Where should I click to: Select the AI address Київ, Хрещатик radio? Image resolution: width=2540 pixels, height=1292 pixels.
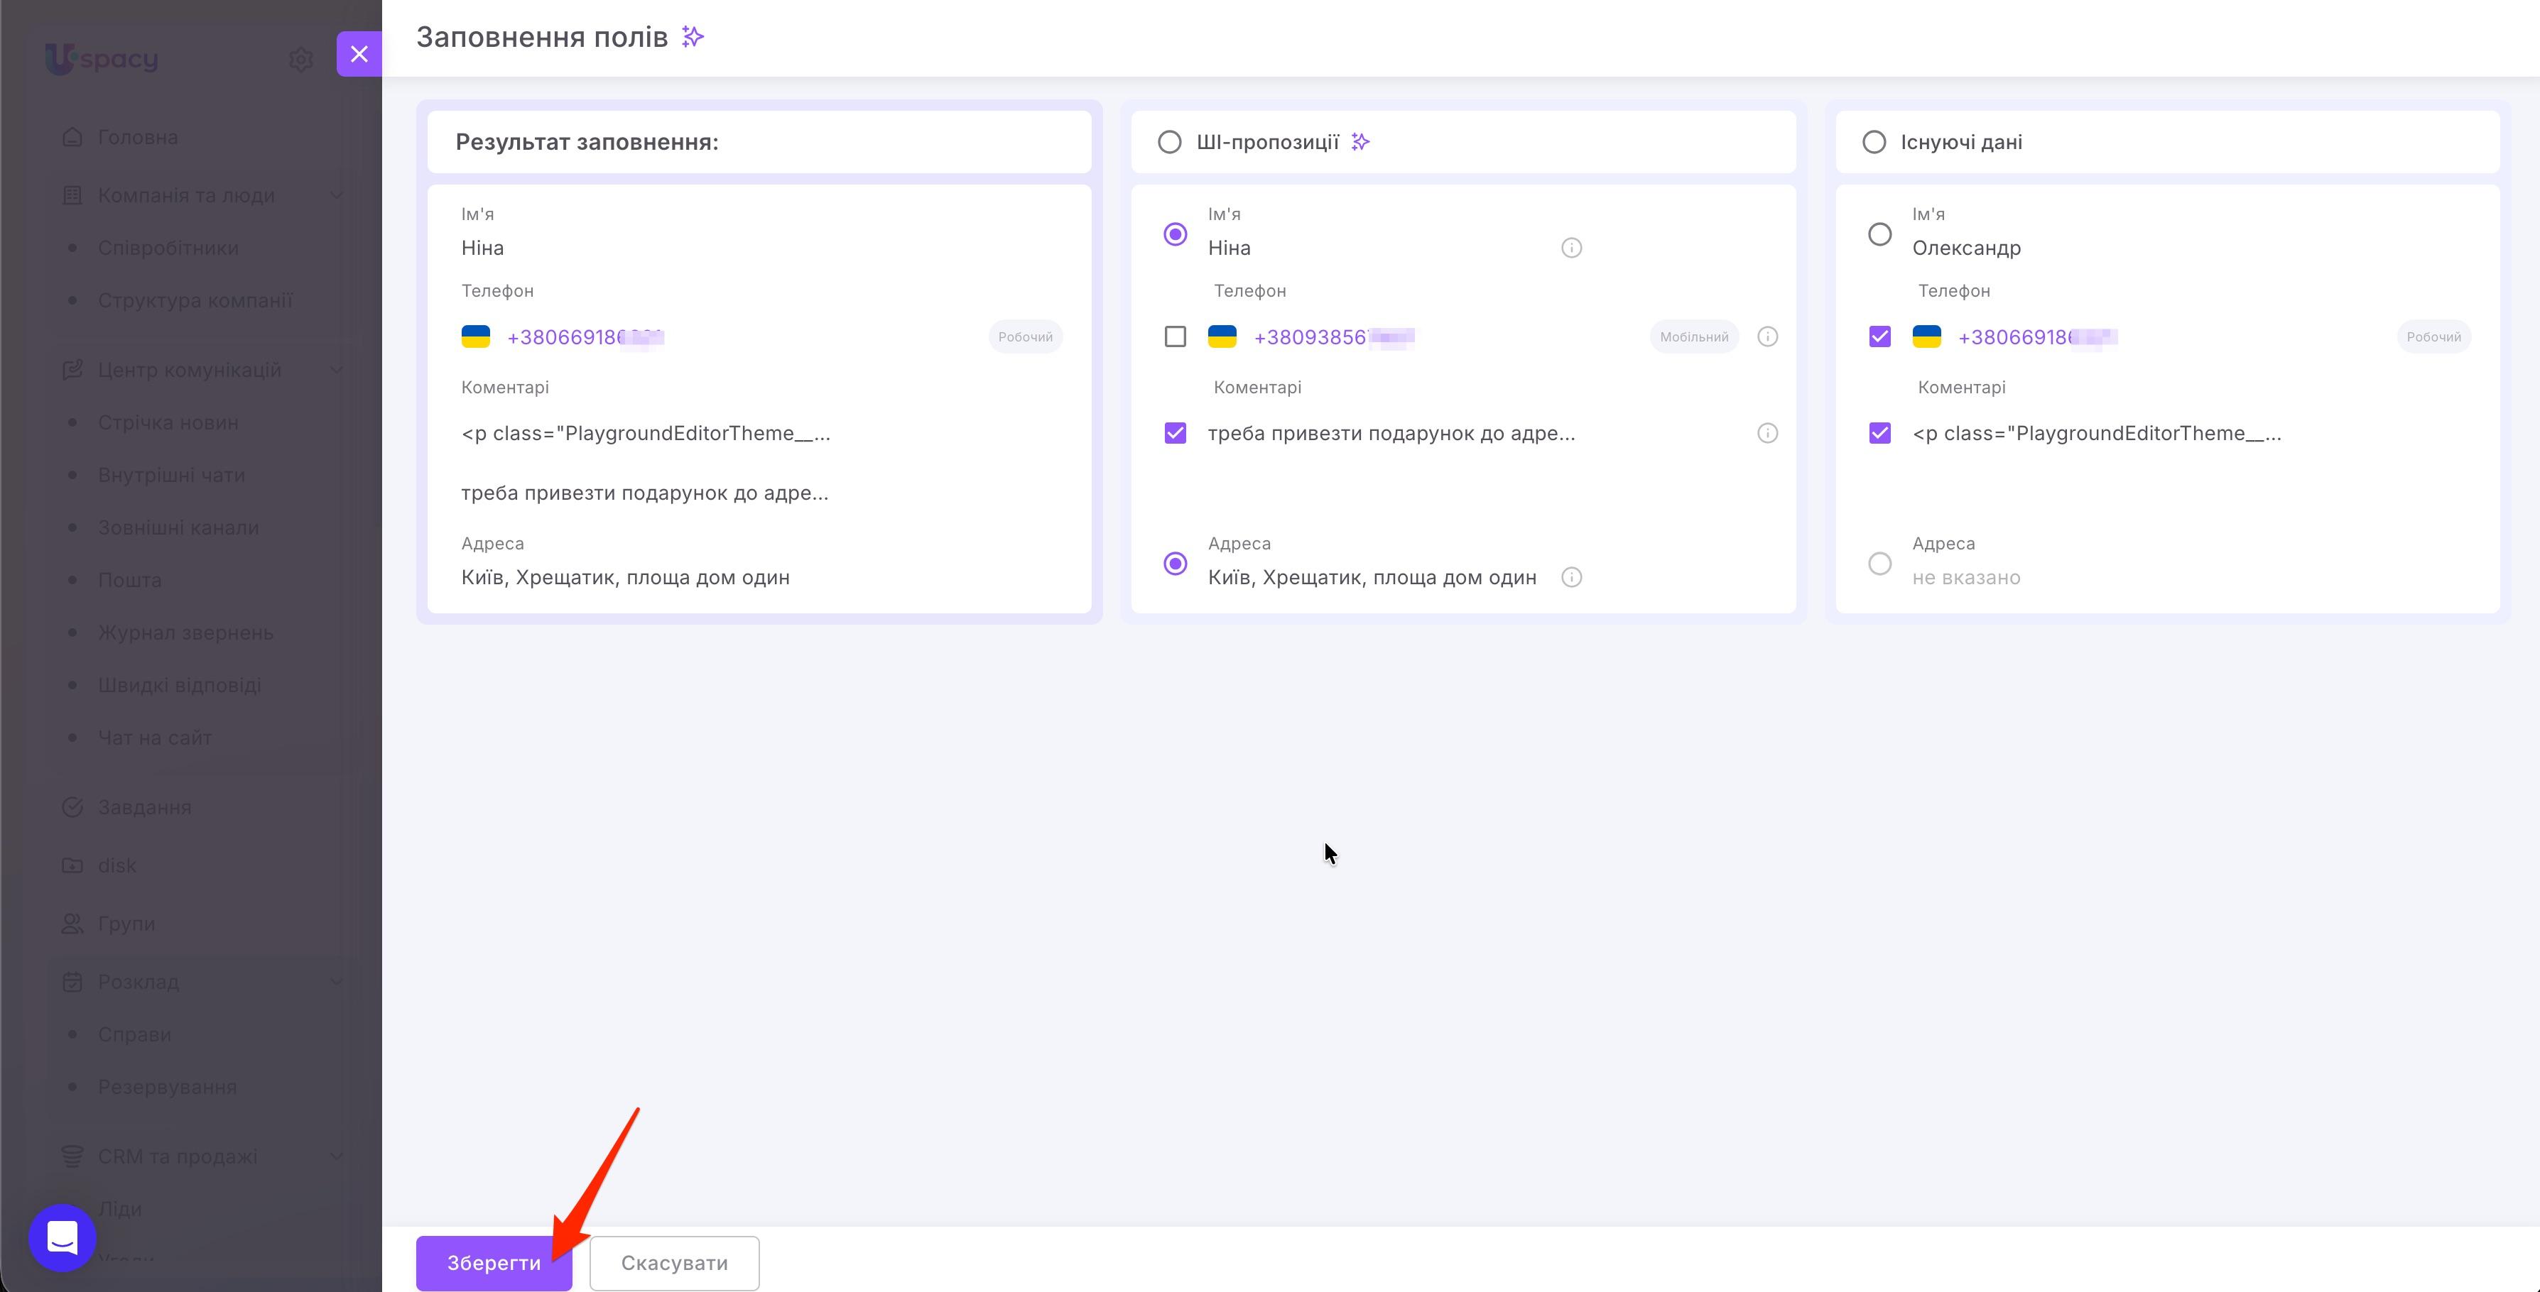pyautogui.click(x=1176, y=564)
